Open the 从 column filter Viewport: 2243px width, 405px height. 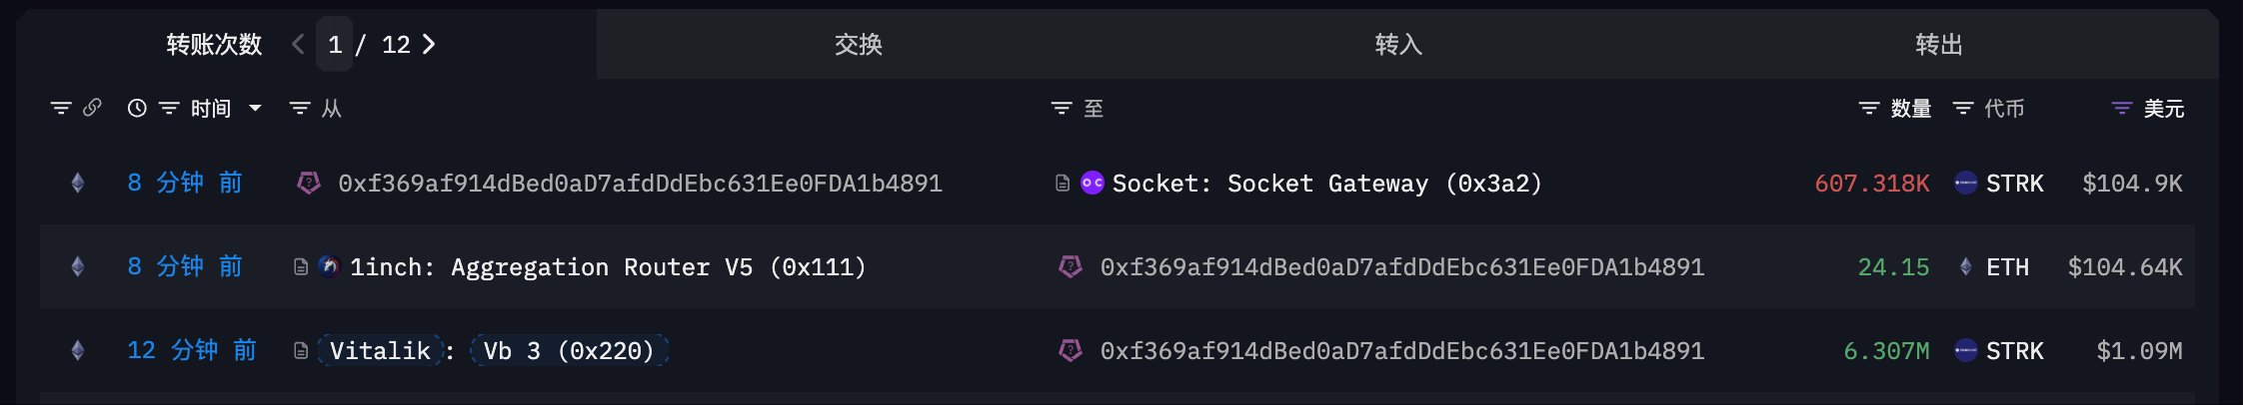coord(300,108)
